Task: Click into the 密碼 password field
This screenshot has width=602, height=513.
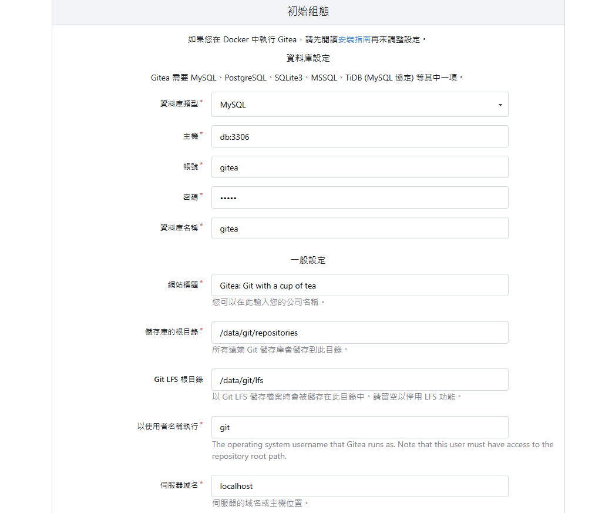Action: point(359,197)
